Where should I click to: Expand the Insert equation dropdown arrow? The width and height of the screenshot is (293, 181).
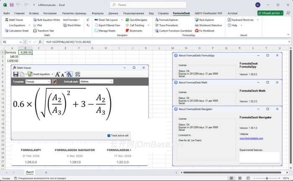tap(52, 74)
